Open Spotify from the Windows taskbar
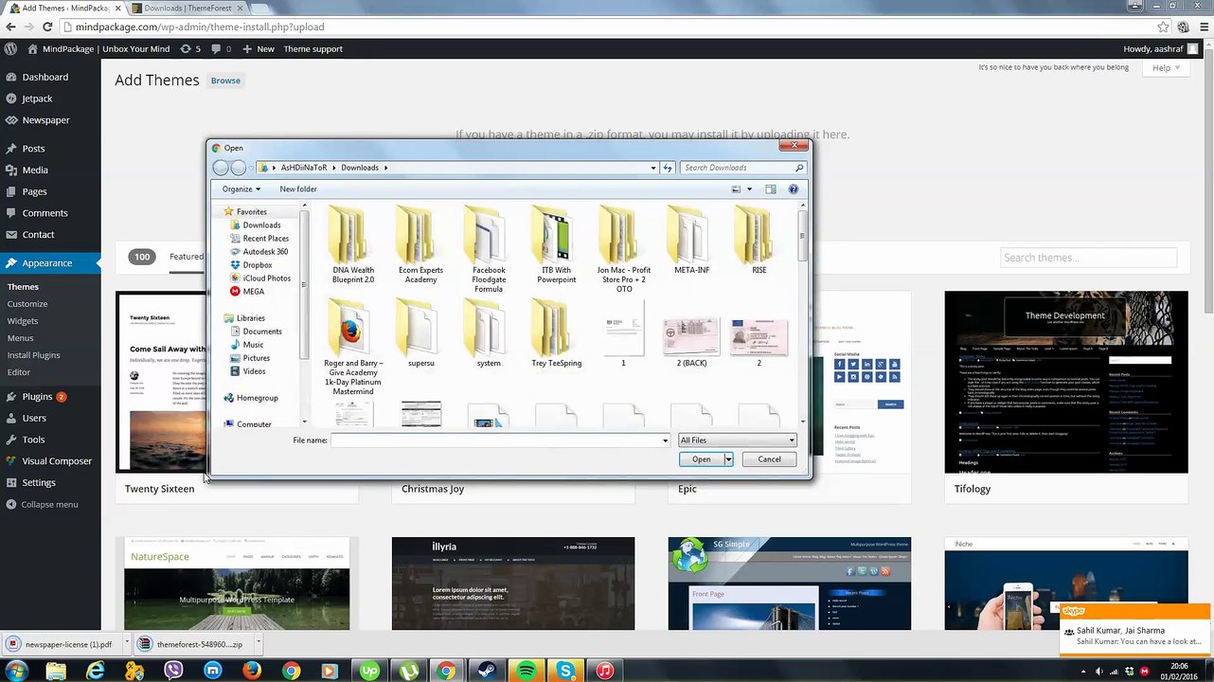Screen dimensions: 1214x682 526,671
